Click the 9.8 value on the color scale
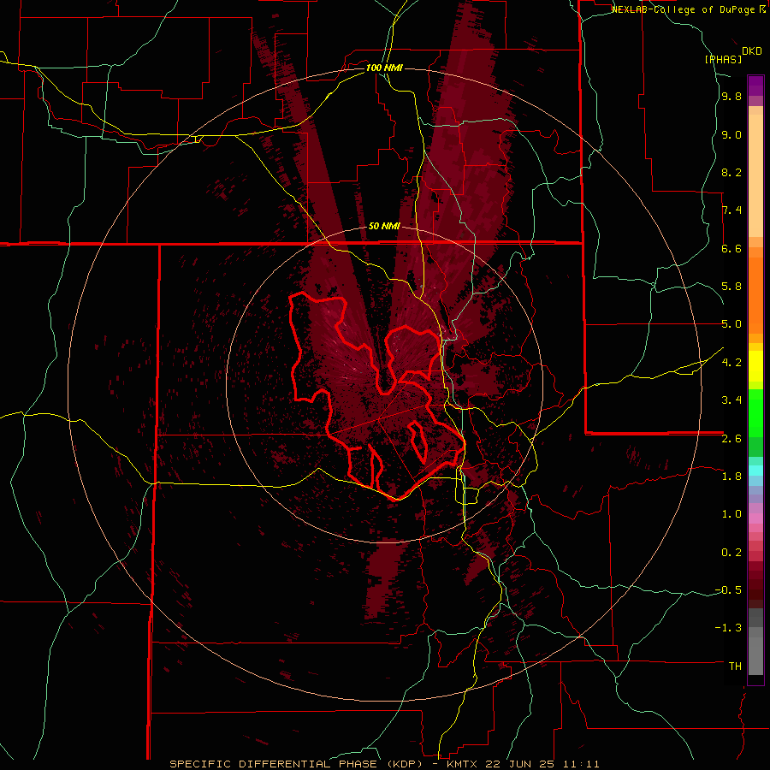The image size is (770, 770). [x=731, y=97]
